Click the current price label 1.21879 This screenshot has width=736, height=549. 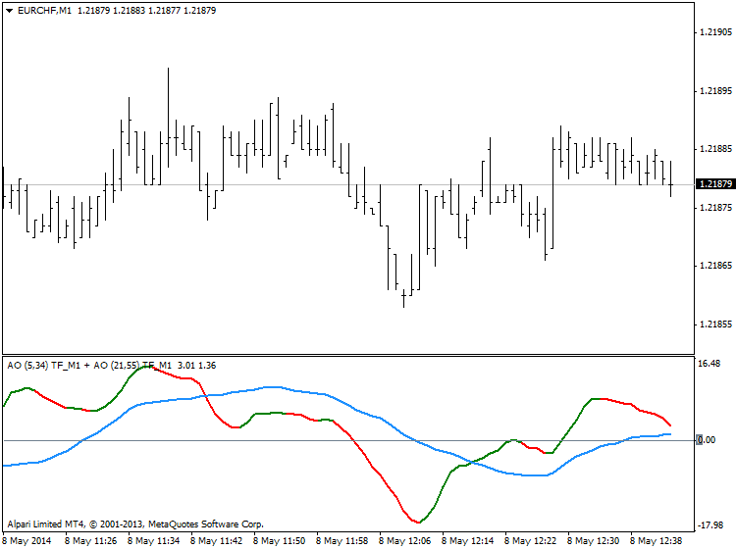[713, 184]
